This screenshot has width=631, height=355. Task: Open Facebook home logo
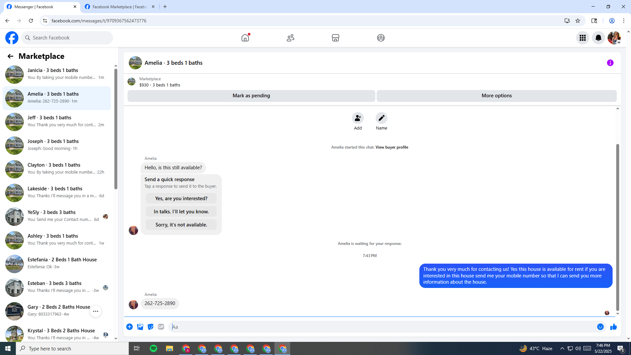pos(12,38)
